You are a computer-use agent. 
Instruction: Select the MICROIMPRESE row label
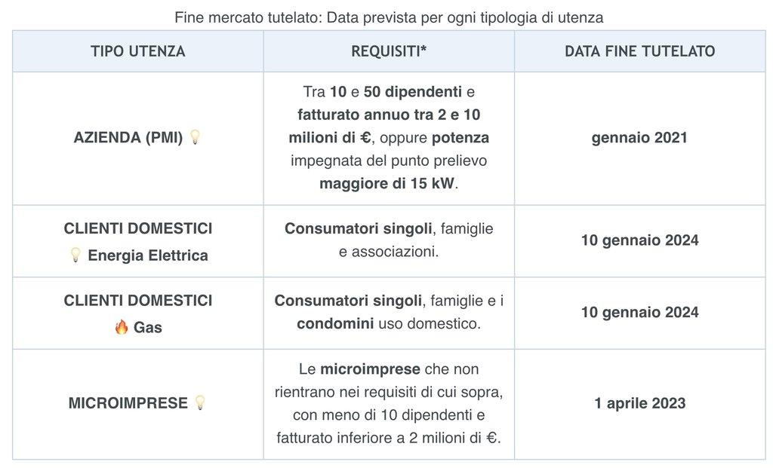pos(128,403)
